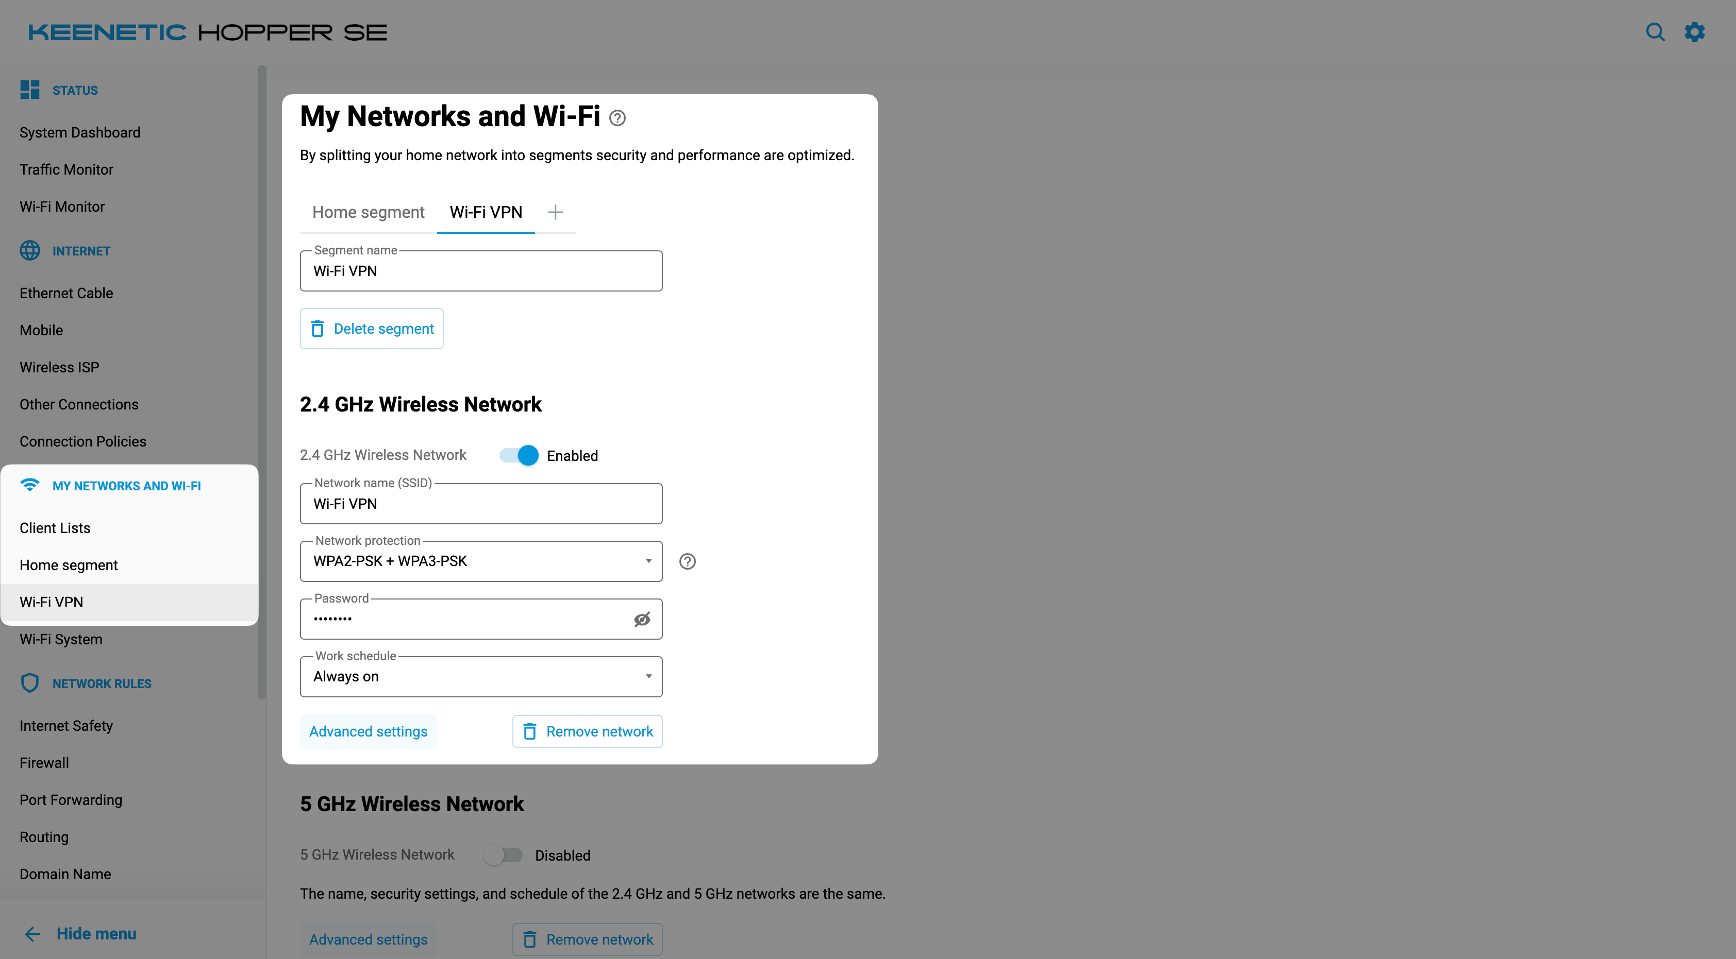Screen dimensions: 1736x959
Task: Open the Work schedule dropdown
Action: [x=480, y=676]
